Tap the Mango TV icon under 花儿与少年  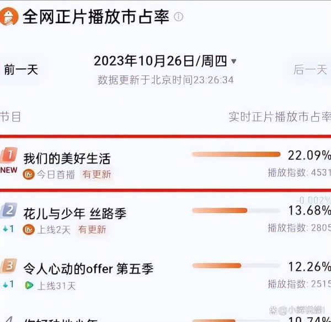pos(29,230)
